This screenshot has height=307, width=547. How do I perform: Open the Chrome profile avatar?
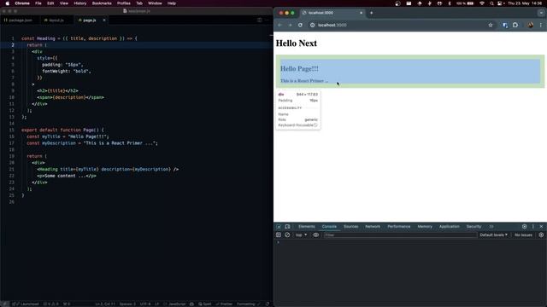(x=530, y=25)
